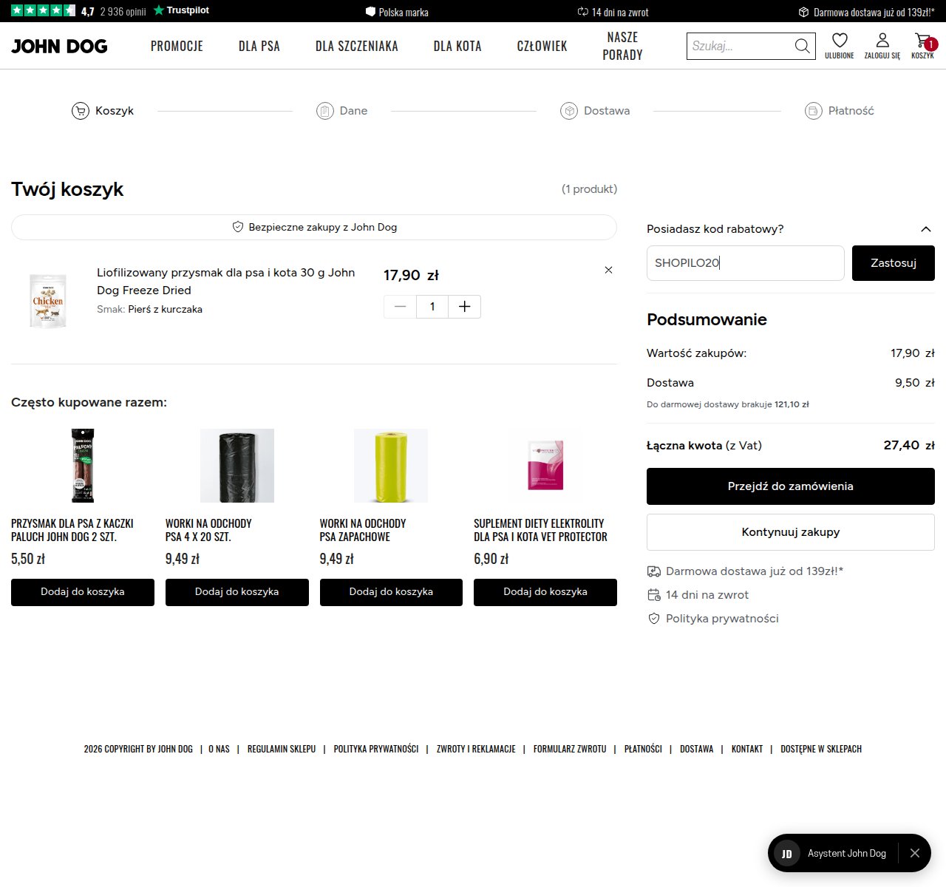Increase product quantity with plus button

click(x=464, y=307)
